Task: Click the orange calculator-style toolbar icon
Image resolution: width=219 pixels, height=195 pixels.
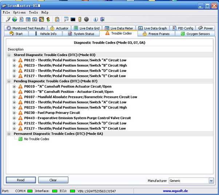Action: pos(41,19)
